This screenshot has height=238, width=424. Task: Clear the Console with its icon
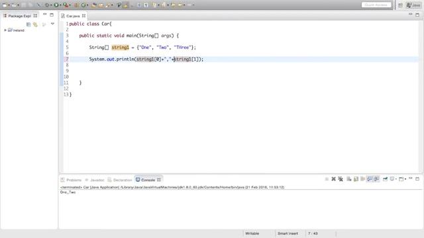[349, 179]
